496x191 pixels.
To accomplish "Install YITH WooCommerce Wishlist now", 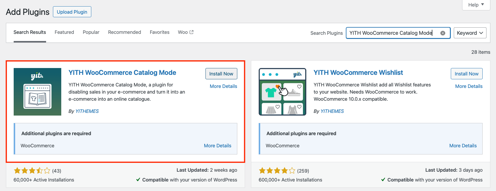I will (467, 74).
